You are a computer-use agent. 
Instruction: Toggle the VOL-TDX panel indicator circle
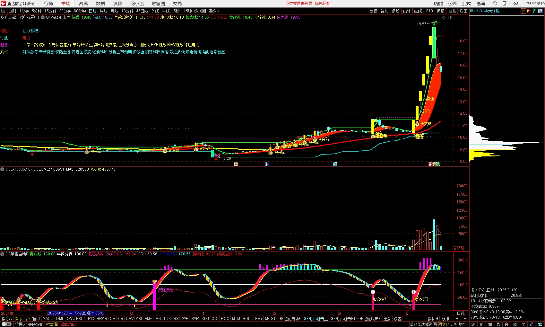(2, 169)
